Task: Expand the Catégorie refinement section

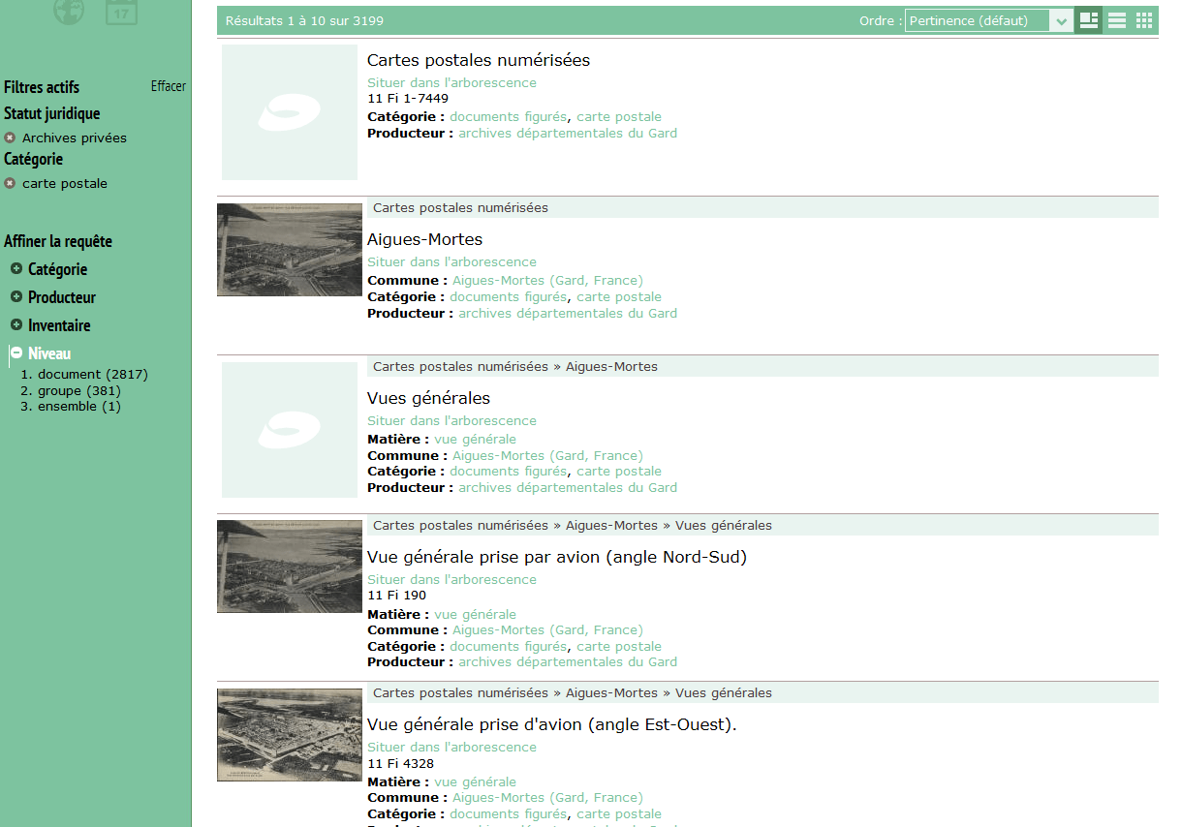Action: (16, 269)
